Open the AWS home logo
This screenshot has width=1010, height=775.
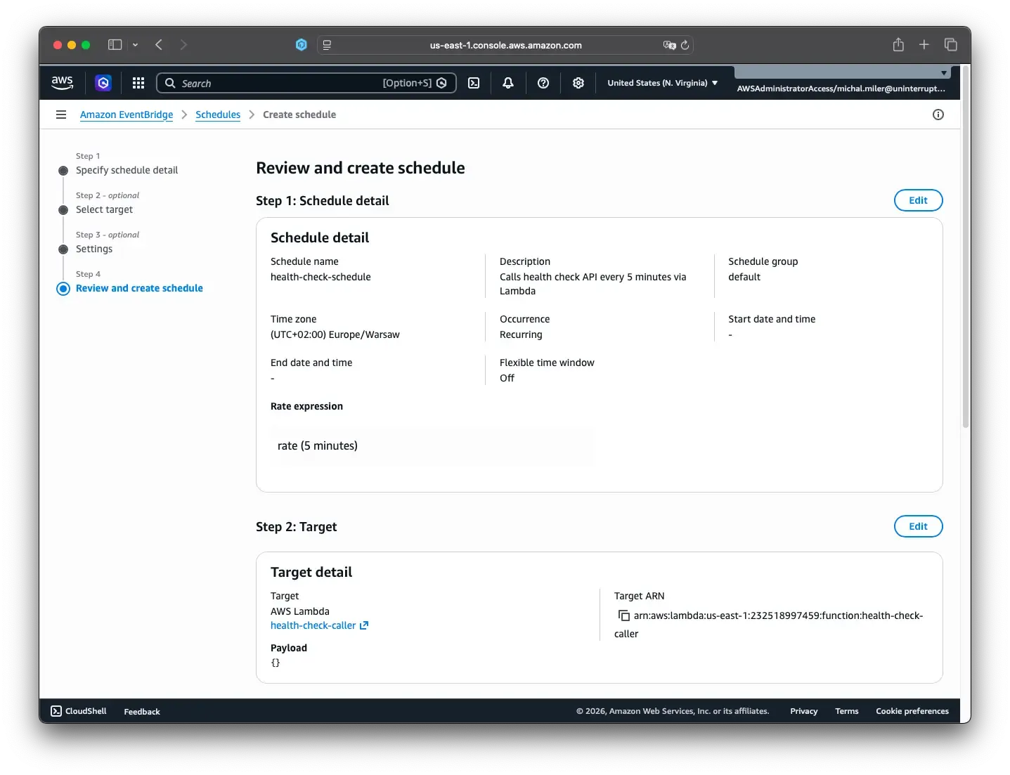(x=62, y=82)
